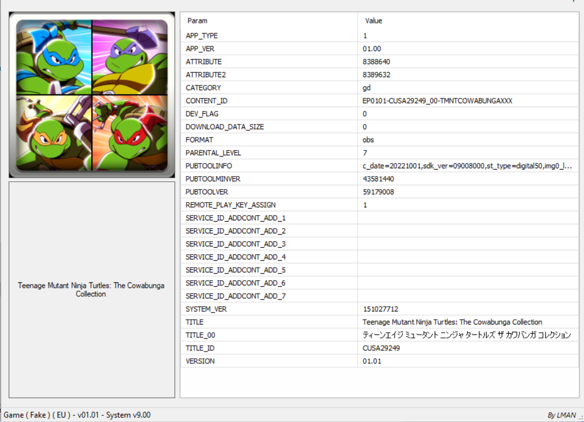584x422 pixels.
Task: Select the TITLE_ID value CUSA29249
Action: point(381,348)
